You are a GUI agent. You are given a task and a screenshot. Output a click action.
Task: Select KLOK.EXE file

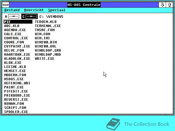[13, 63]
